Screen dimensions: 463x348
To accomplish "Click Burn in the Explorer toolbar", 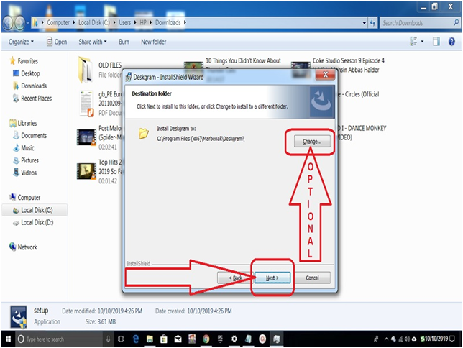I will click(124, 42).
